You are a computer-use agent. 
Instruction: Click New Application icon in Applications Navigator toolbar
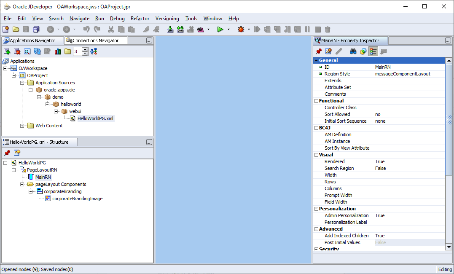tap(7, 51)
